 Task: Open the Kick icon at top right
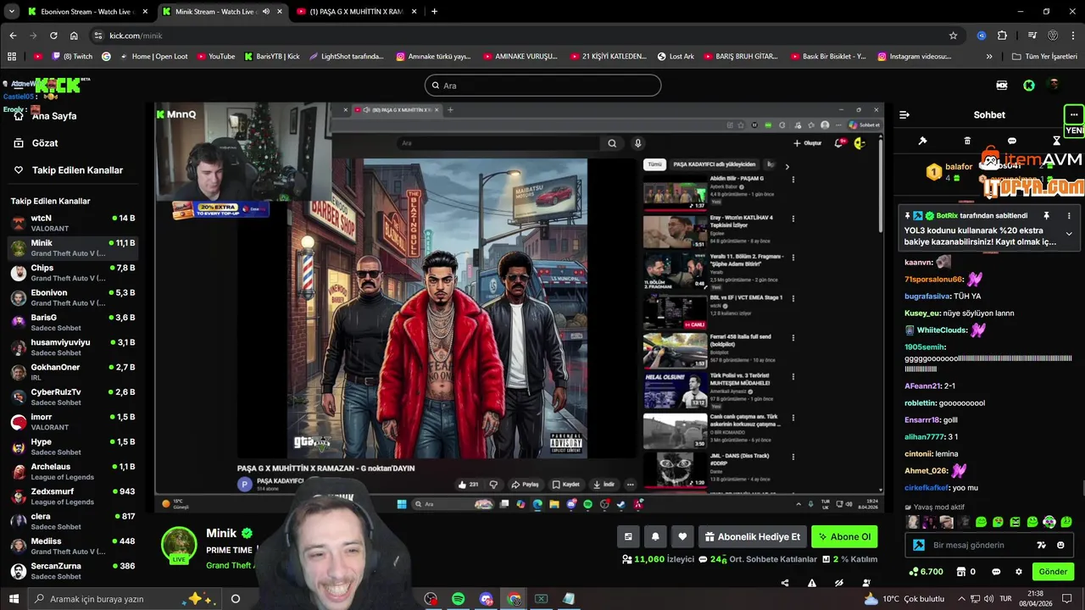click(1028, 86)
